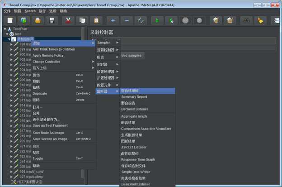Viewport: 282px width, 187px height.
Task: Click the Copy toolbar icon
Action: coord(82,20)
